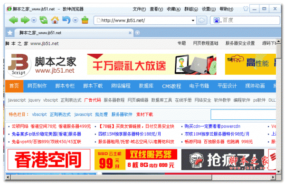Click the 正则表达式 gray sub-navigation link

(x=71, y=100)
